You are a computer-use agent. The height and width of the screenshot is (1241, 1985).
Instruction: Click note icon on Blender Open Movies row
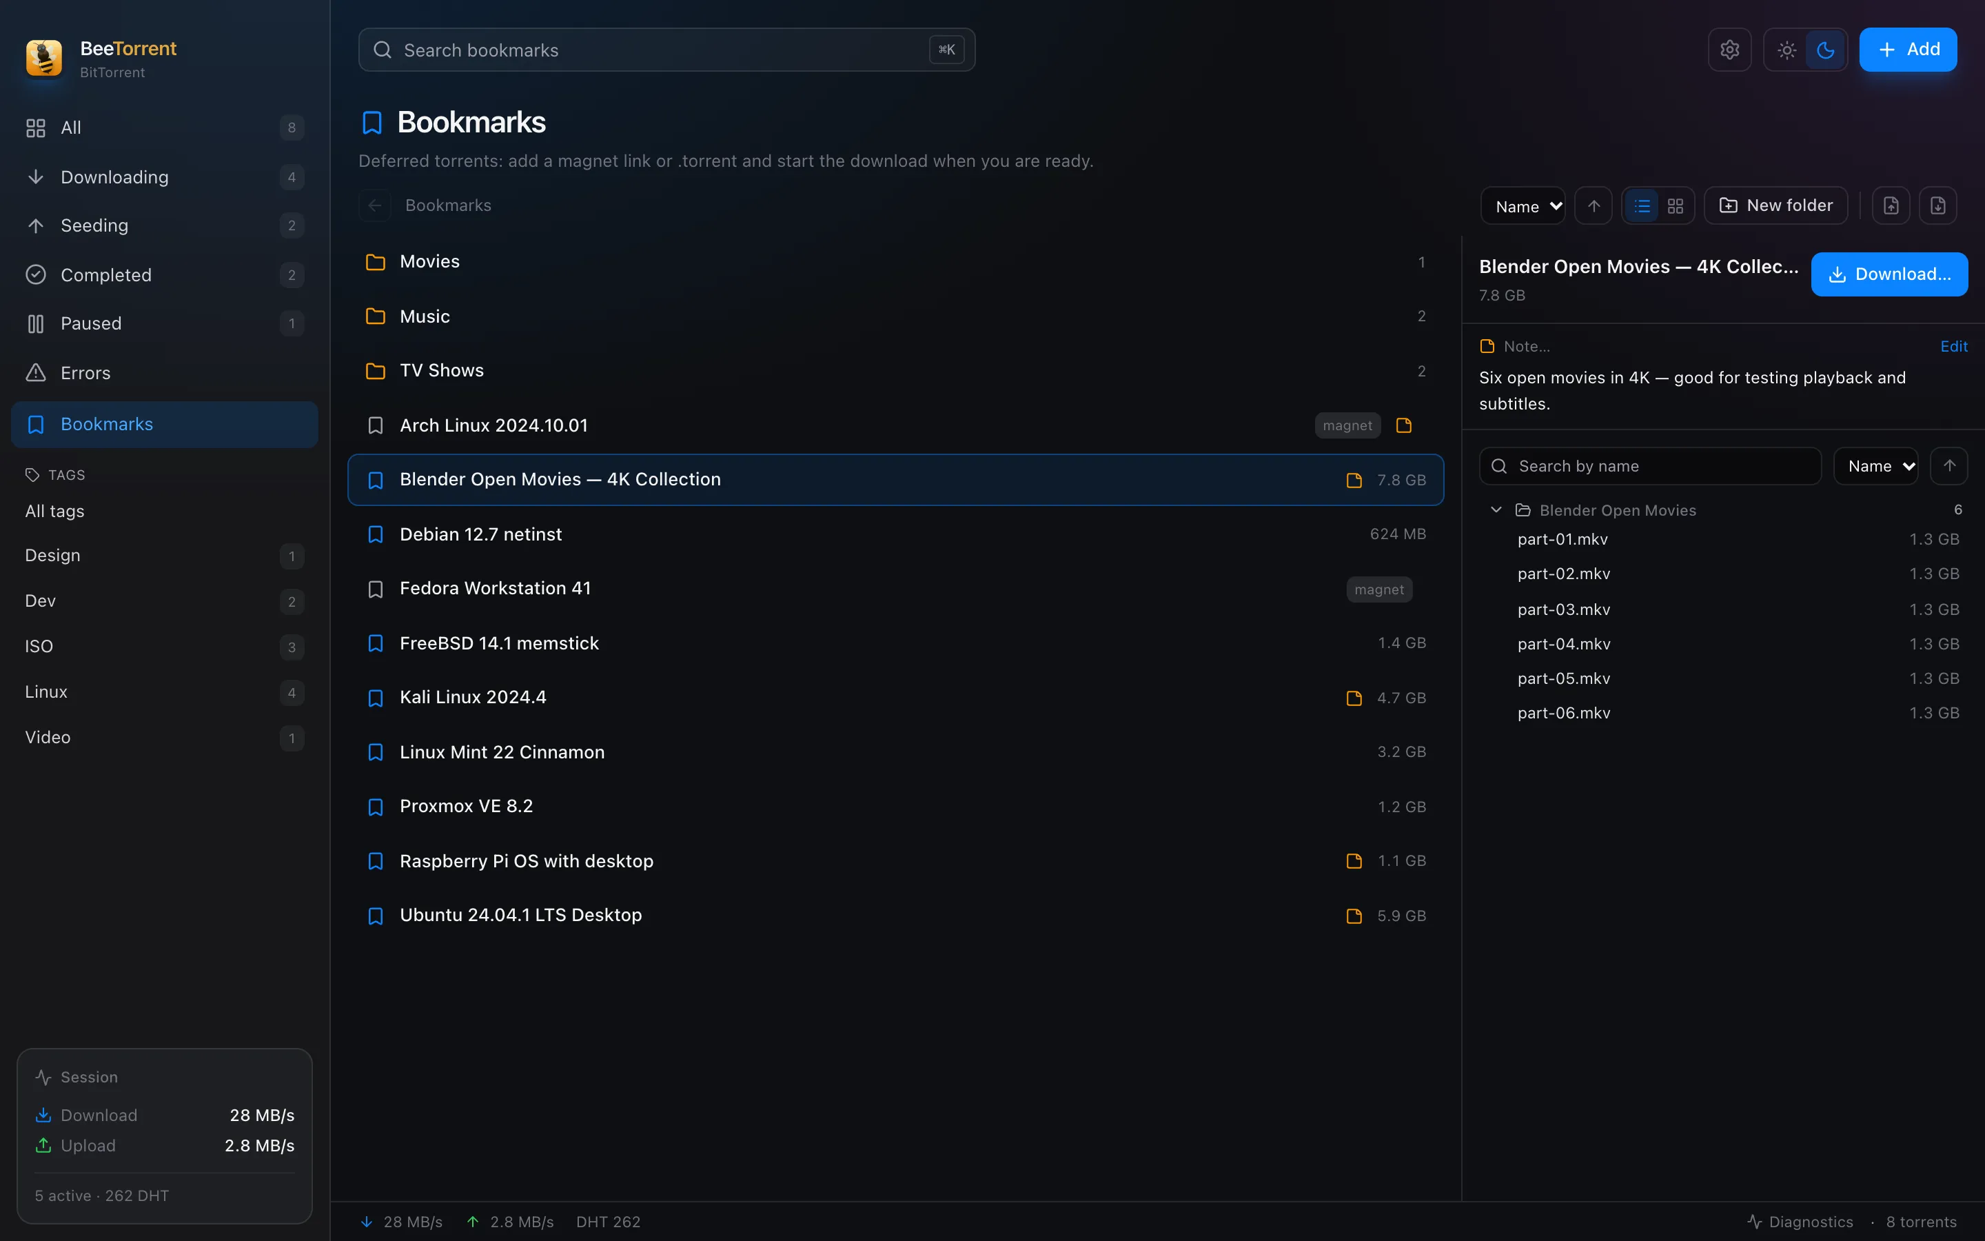click(x=1354, y=480)
